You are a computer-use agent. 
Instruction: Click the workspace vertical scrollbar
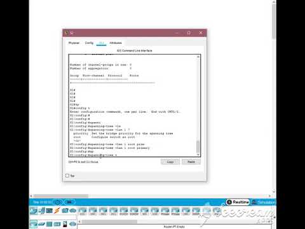pyautogui.click(x=274, y=21)
